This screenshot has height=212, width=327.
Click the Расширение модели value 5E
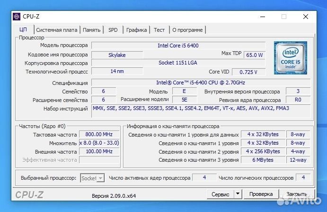pyautogui.click(x=185, y=100)
